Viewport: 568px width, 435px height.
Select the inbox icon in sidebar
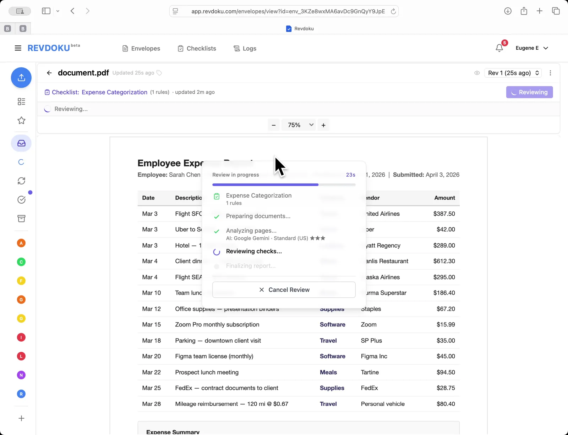pos(21,143)
